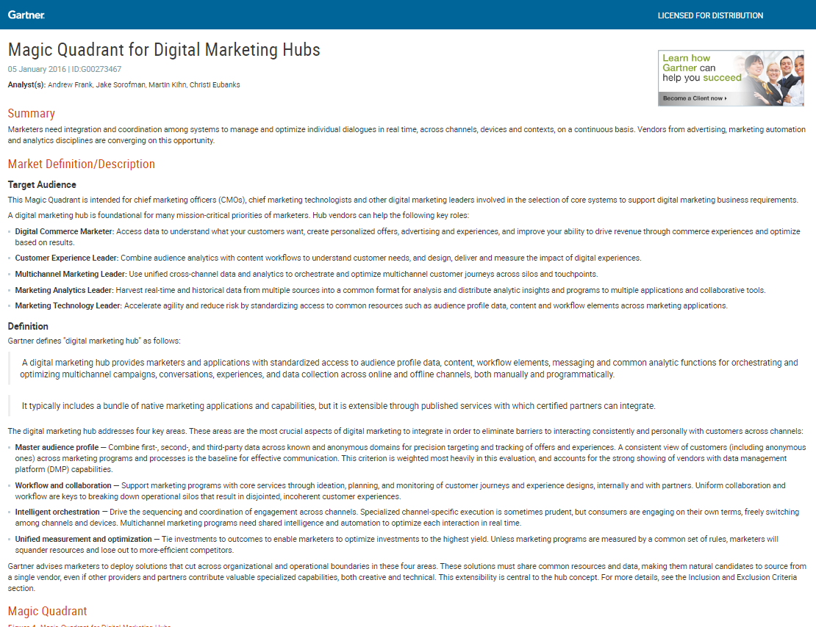Click the 'Marketing Technology Leader:' bullet label
This screenshot has width=816, height=627.
(68, 305)
